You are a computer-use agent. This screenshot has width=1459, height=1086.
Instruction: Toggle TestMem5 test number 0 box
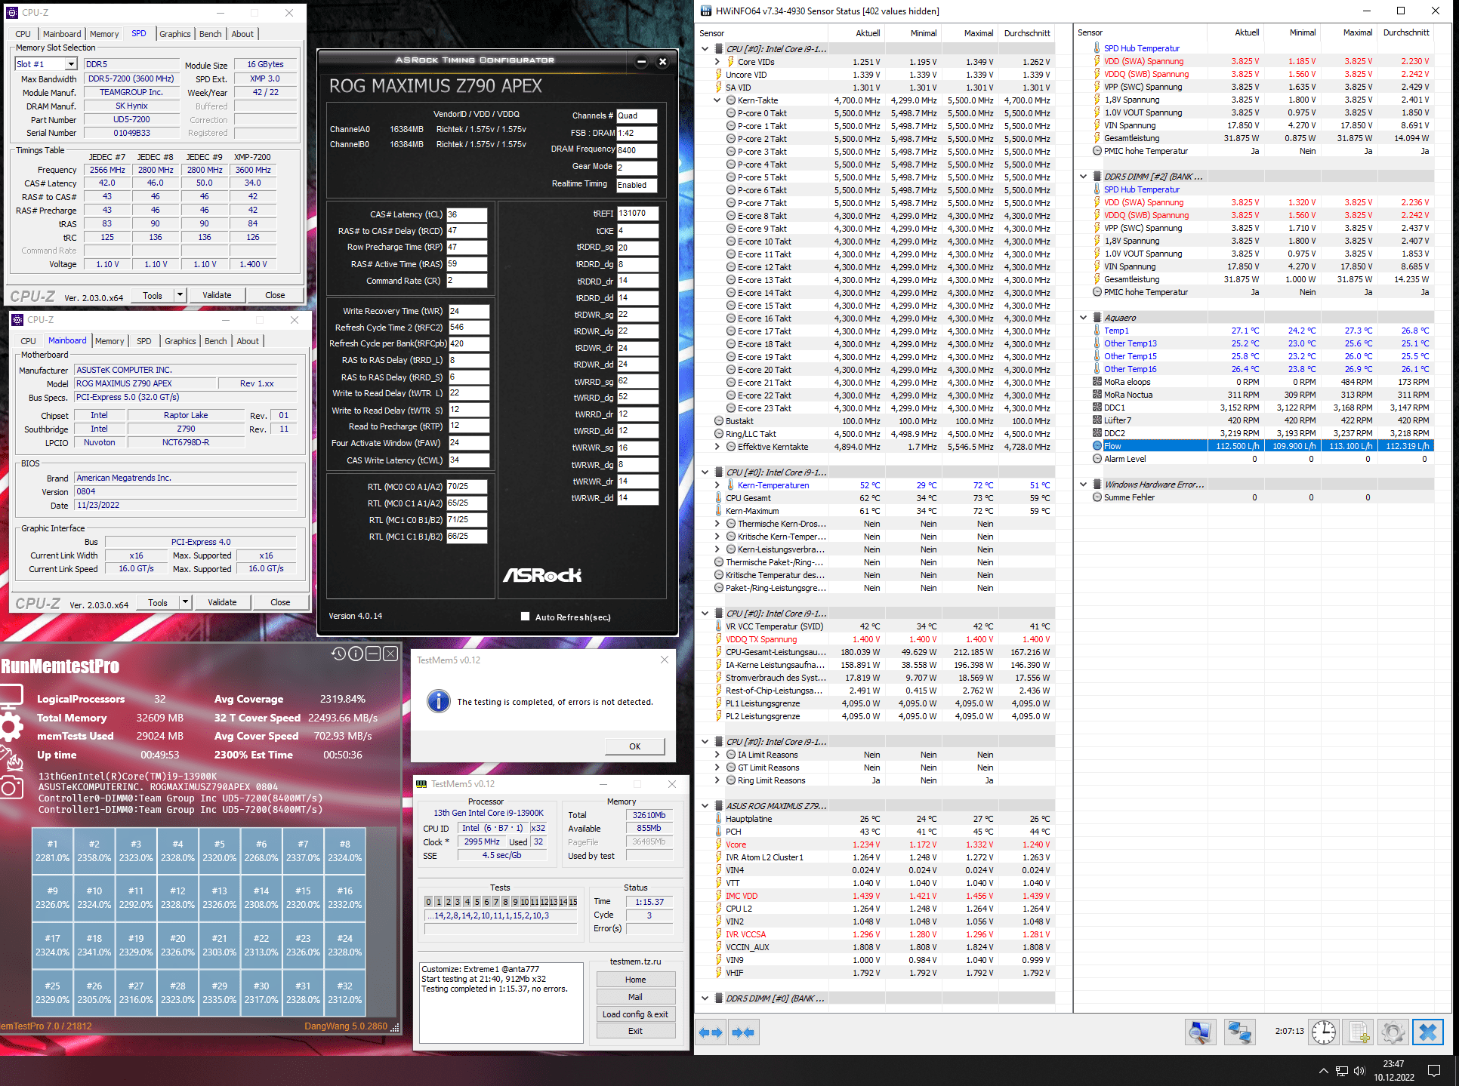429,902
